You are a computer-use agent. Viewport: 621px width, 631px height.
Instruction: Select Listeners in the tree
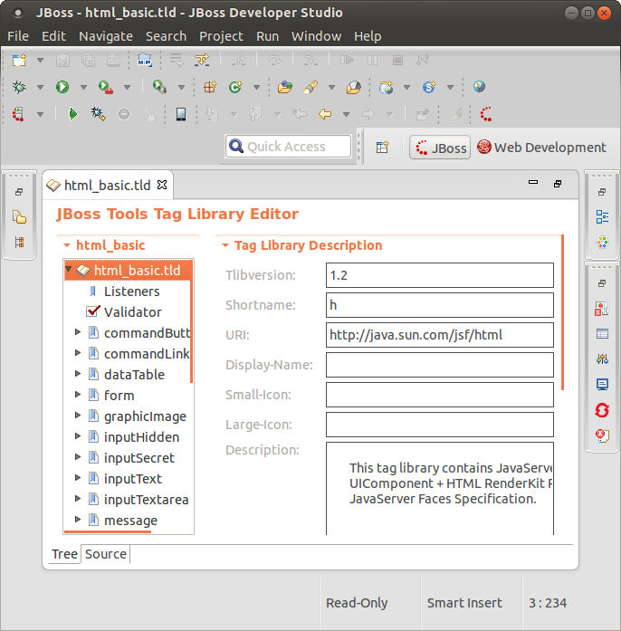click(131, 292)
